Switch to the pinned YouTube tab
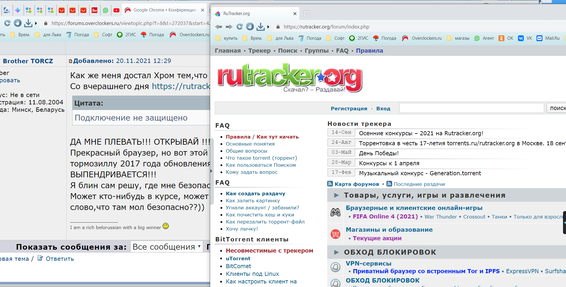Image resolution: width=566 pixels, height=287 pixels. pyautogui.click(x=116, y=10)
